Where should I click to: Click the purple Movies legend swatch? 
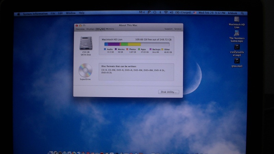(116, 49)
